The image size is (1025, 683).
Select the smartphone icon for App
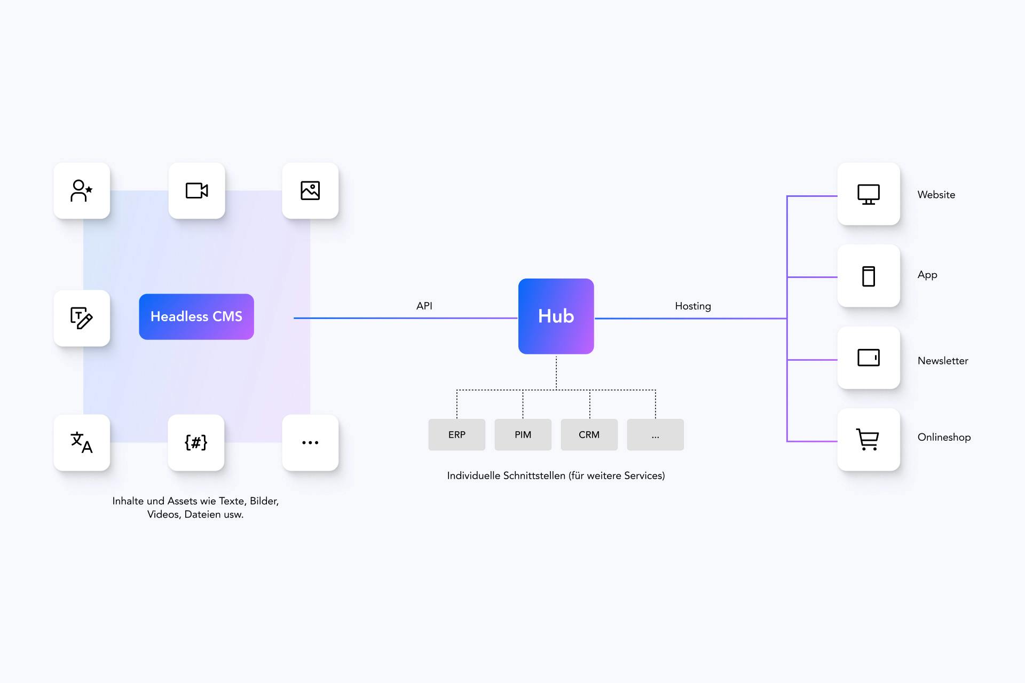[x=869, y=276]
